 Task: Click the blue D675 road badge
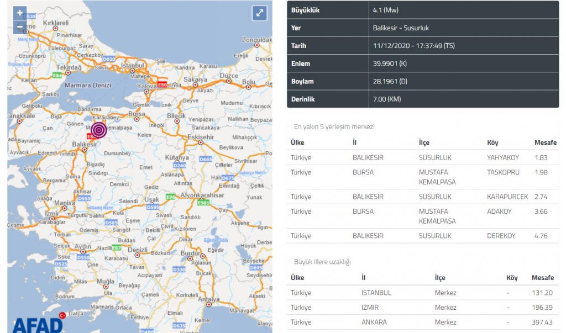(228, 178)
